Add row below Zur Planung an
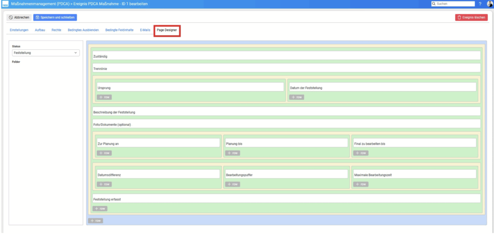Screen dimensions: 494x234 click(104, 153)
